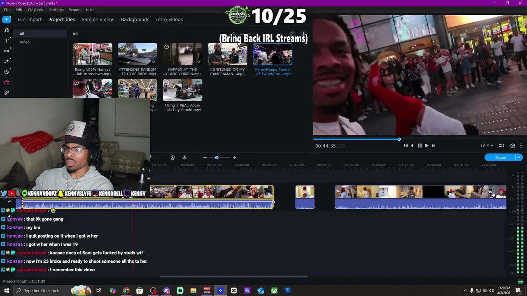Switch to the Sample videos tab
527x296 pixels.
98,19
